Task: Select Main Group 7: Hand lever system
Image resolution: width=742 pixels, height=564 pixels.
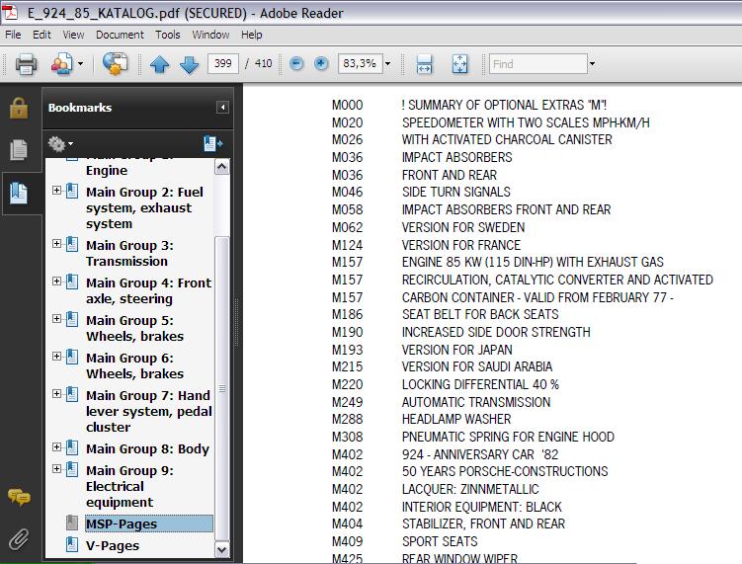Action: coord(148,411)
